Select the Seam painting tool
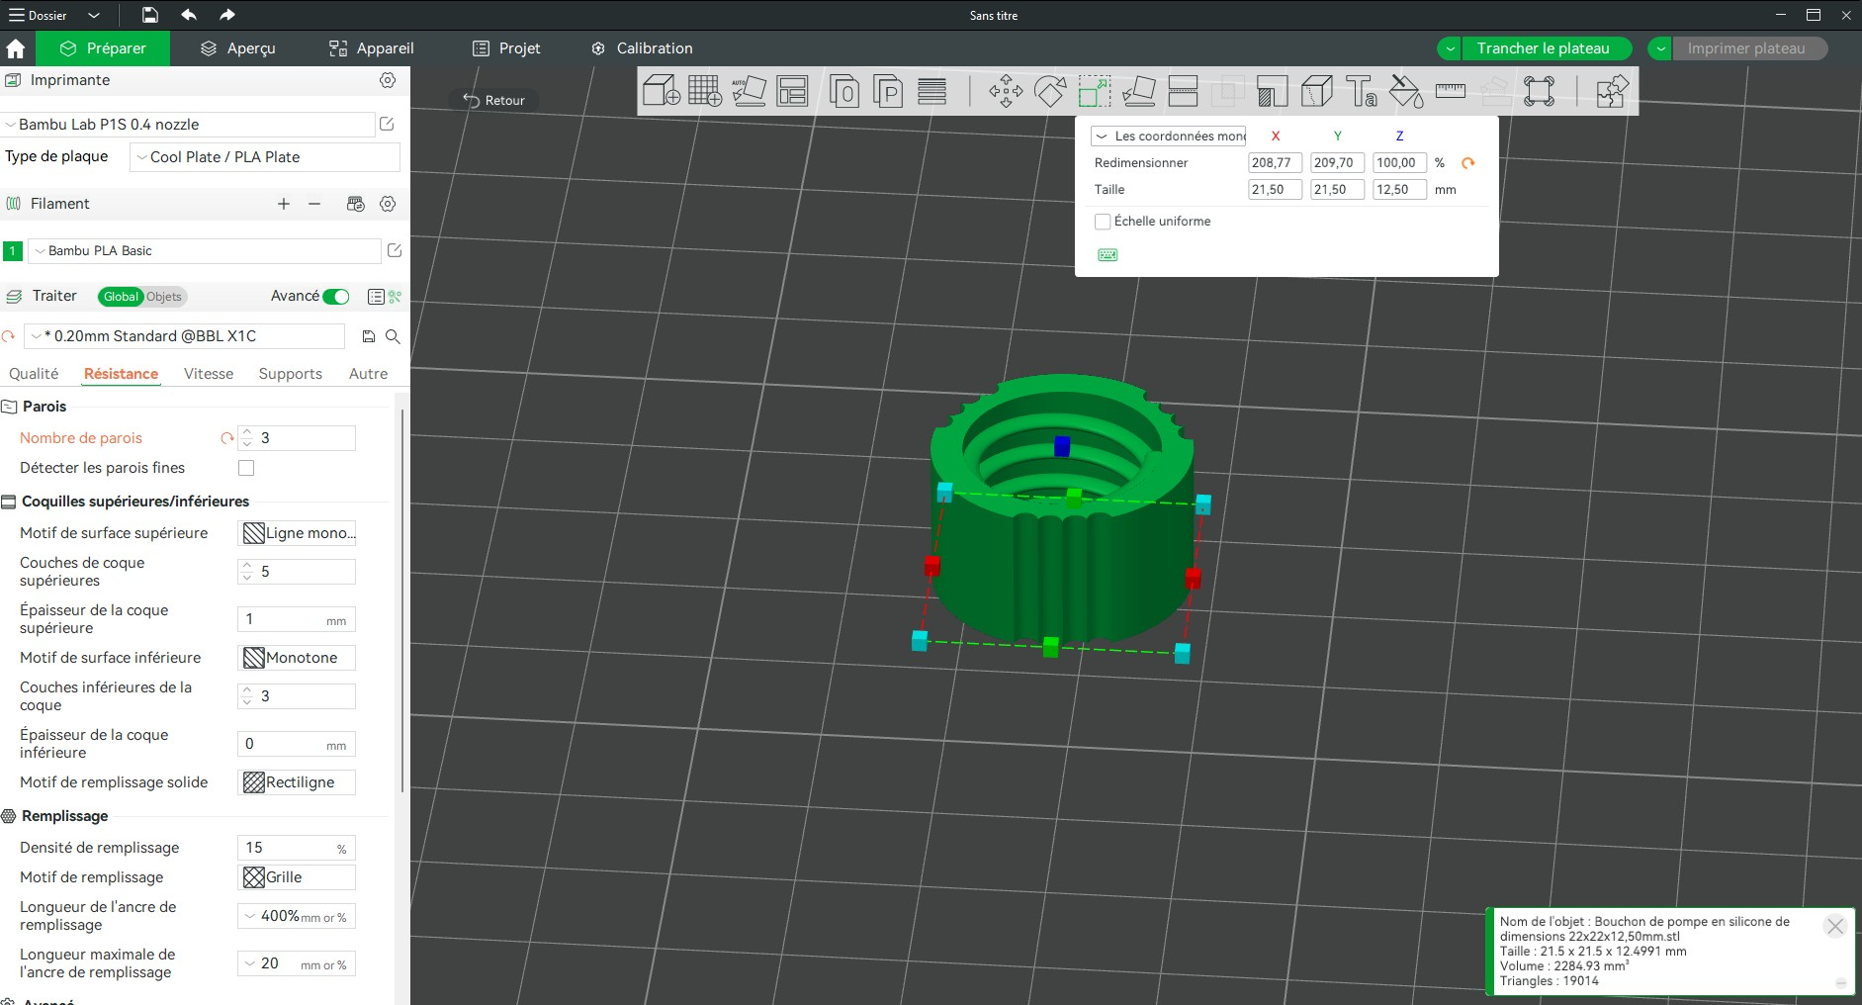The height and width of the screenshot is (1005, 1862). (1316, 91)
